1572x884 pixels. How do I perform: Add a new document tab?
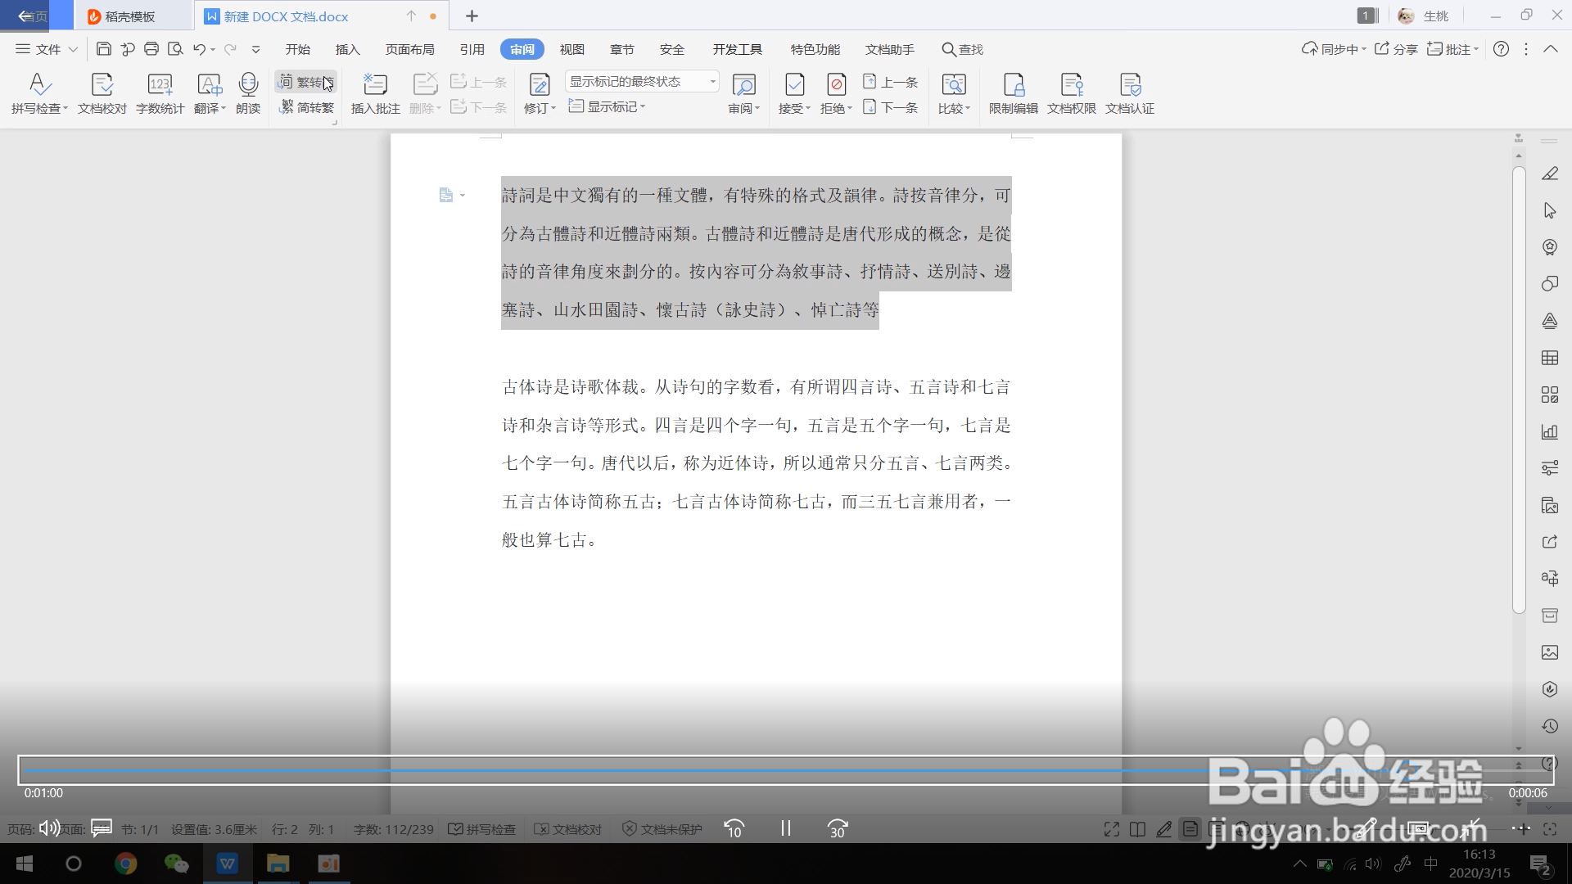(472, 16)
